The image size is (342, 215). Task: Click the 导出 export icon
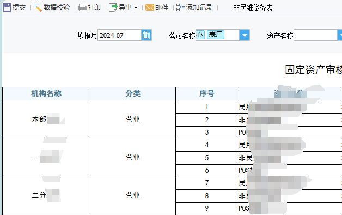113,8
